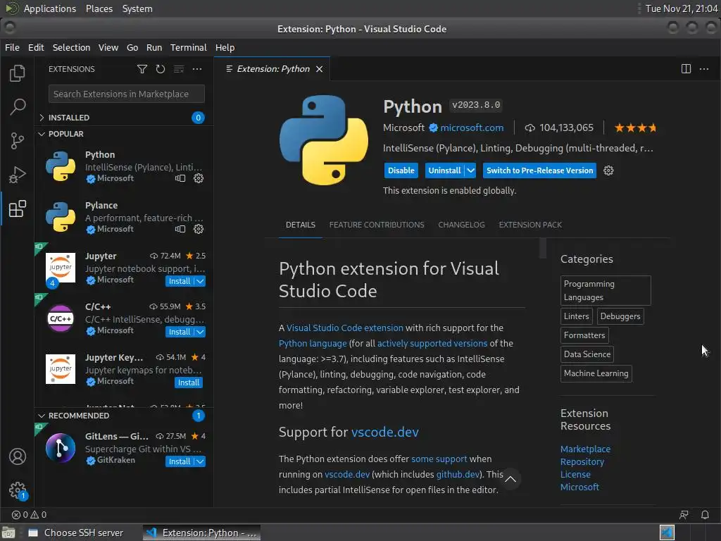This screenshot has width=721, height=541.
Task: Close the Extension: Python tab
Action: (319, 69)
